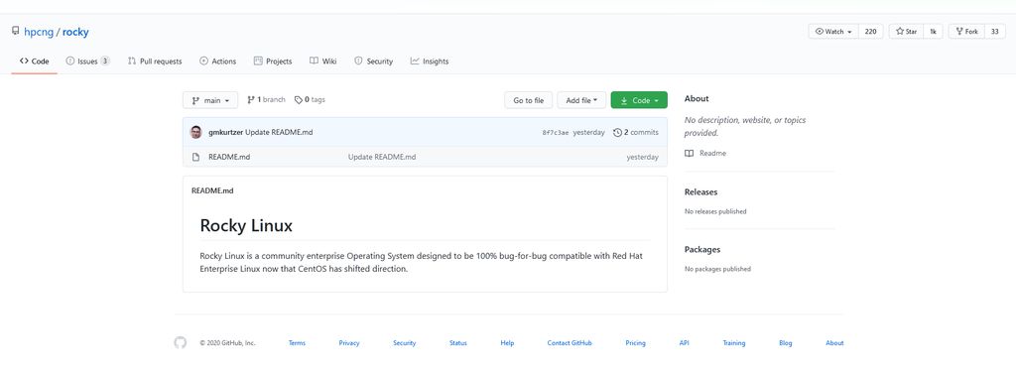Expand the Add file dropdown
The height and width of the screenshot is (371, 1016).
click(581, 100)
